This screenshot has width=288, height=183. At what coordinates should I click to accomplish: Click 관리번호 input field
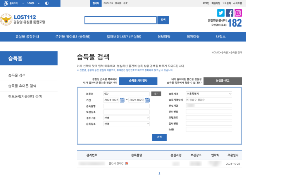[209, 111]
